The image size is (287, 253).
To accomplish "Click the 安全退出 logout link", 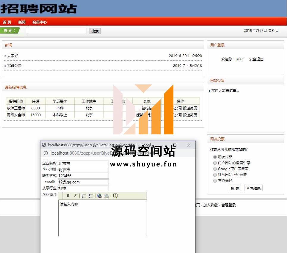I will [256, 59].
